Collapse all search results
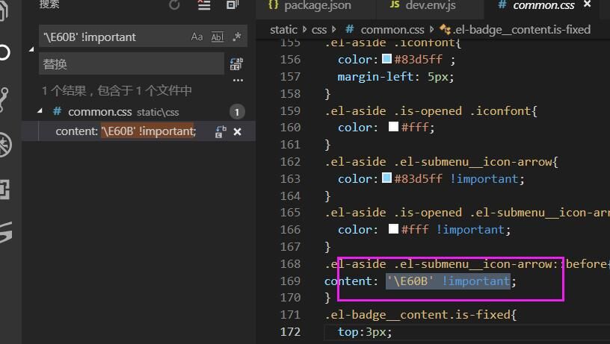The height and width of the screenshot is (344, 610). point(232,4)
